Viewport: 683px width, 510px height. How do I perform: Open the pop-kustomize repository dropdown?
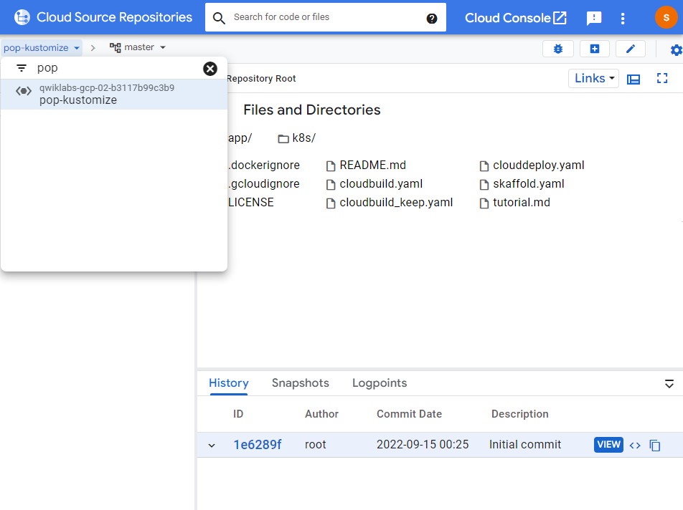[x=42, y=47]
